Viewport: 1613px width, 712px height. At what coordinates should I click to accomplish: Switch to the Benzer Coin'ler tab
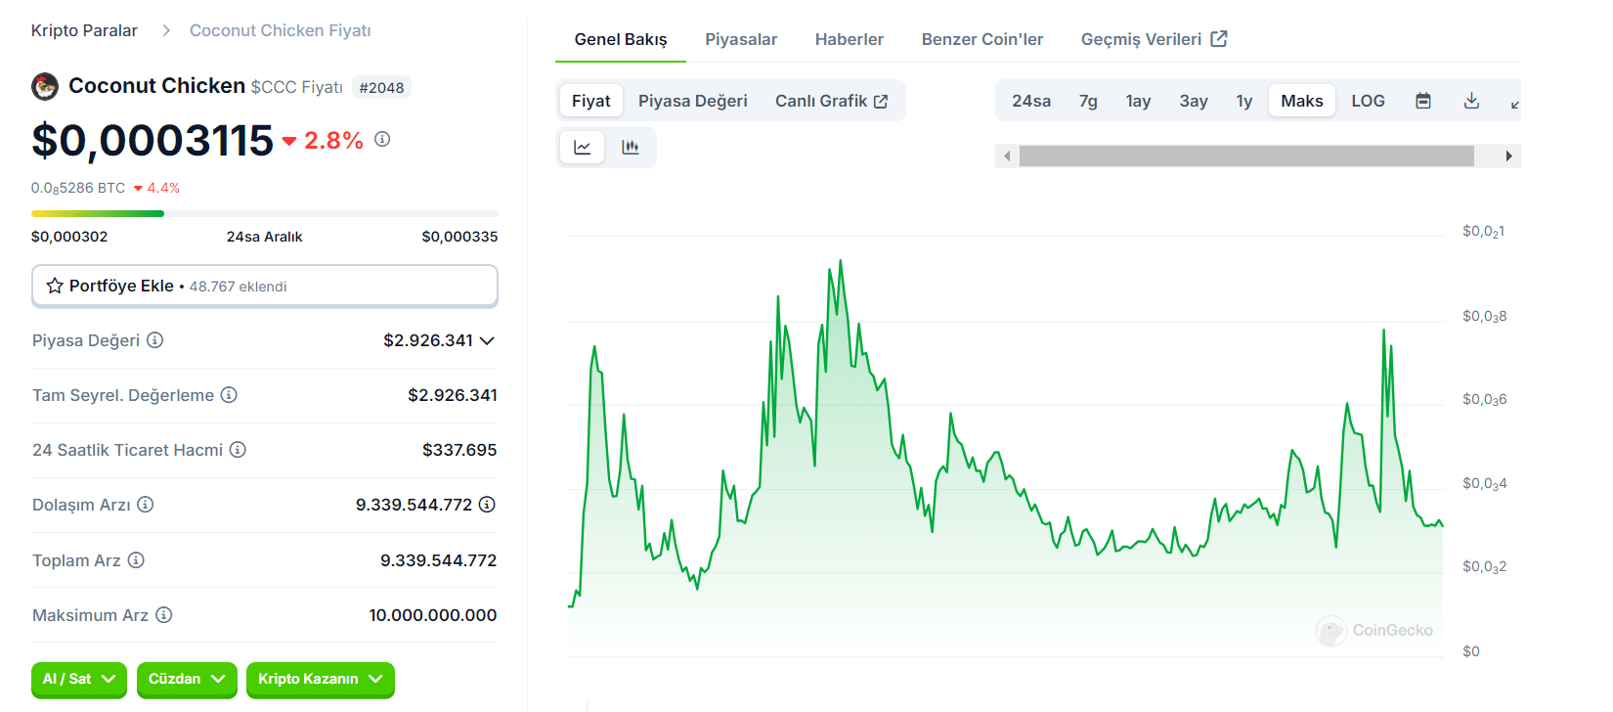click(x=982, y=39)
